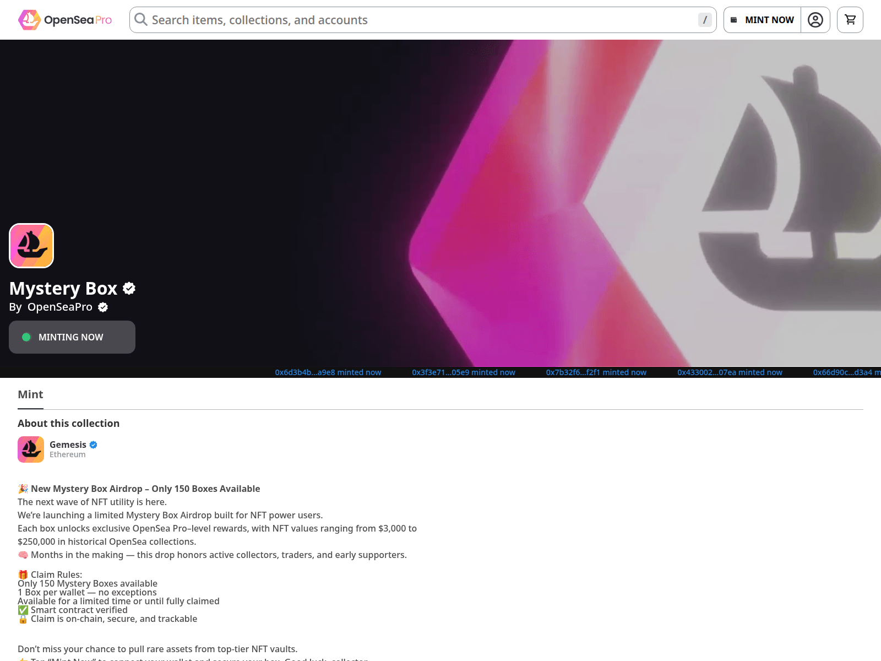
Task: Click verified badge next to OpenSeaPro
Action: [103, 307]
